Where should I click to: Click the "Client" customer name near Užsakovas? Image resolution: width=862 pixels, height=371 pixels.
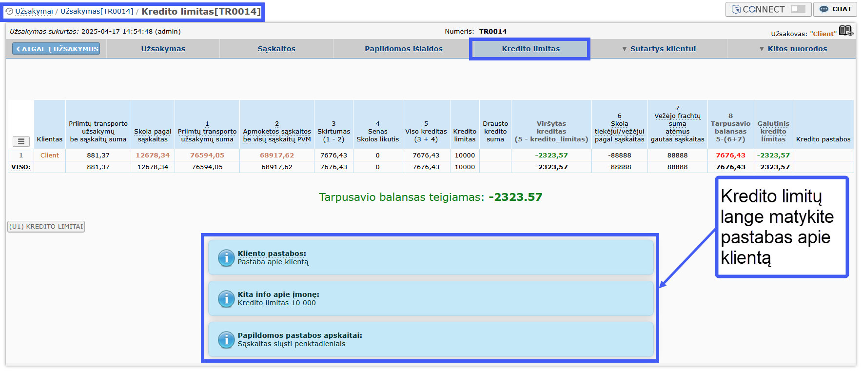(x=823, y=34)
